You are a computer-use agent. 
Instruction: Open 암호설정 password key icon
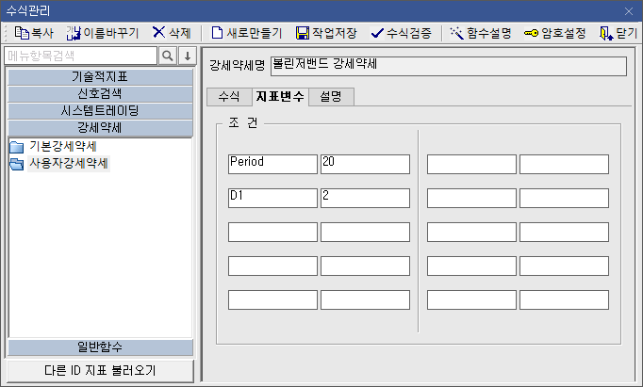click(x=531, y=33)
